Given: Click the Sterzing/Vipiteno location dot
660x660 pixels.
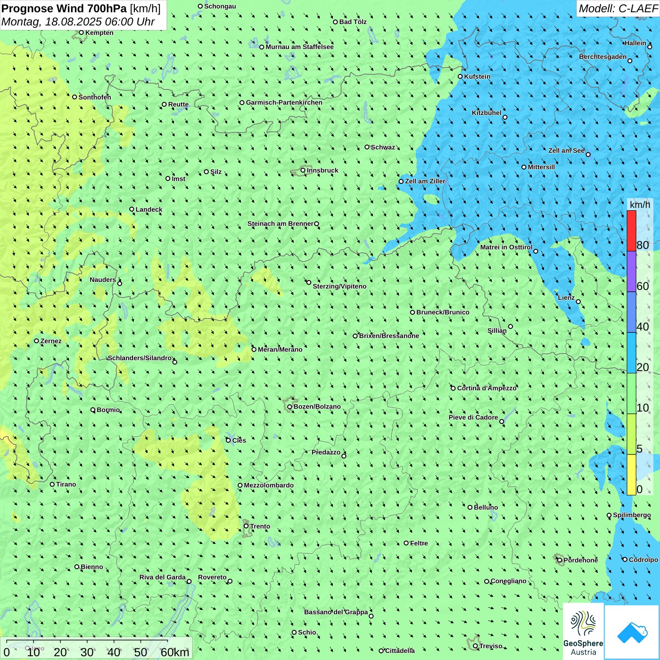Looking at the screenshot, I should (309, 282).
